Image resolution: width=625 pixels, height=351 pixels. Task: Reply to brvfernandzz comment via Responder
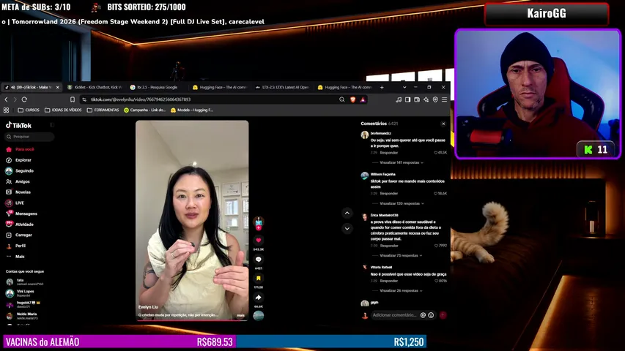tap(388, 152)
